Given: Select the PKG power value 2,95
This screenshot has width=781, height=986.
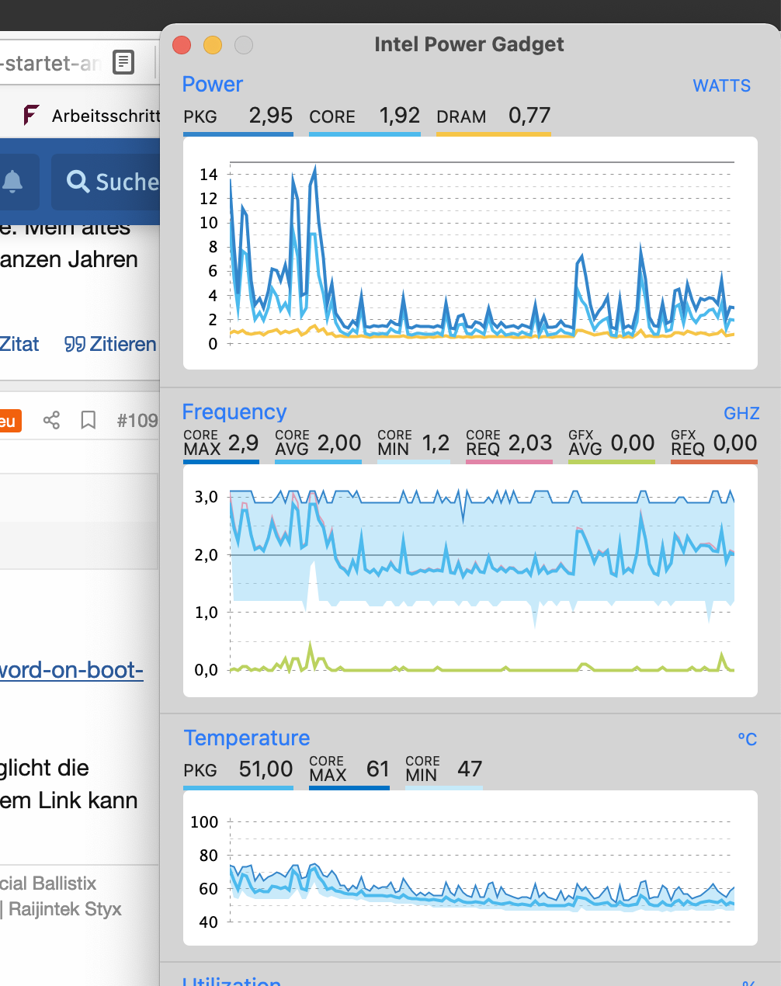Looking at the screenshot, I should pyautogui.click(x=271, y=116).
